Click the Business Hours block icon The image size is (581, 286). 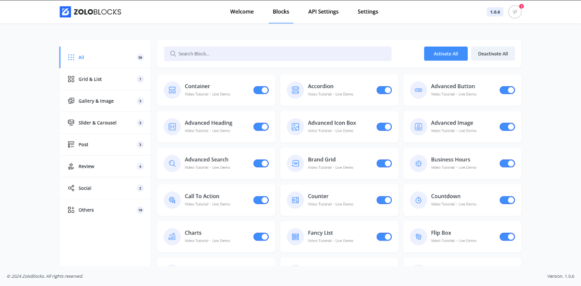(x=418, y=163)
